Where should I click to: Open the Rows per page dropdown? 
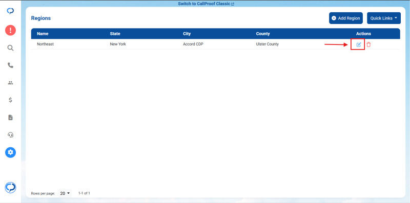[65, 193]
